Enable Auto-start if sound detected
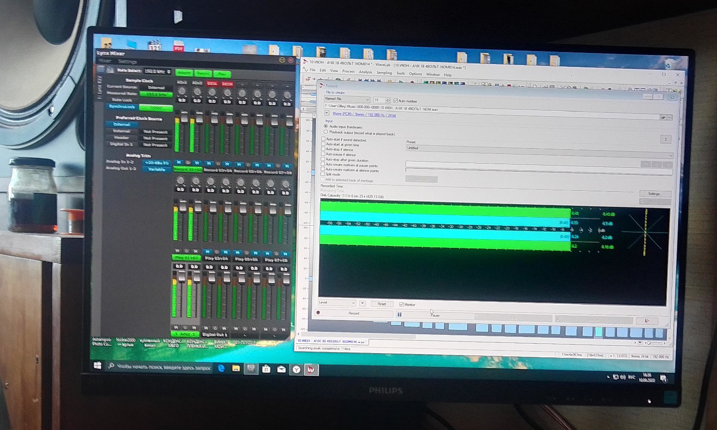The height and width of the screenshot is (430, 717). tap(324, 140)
